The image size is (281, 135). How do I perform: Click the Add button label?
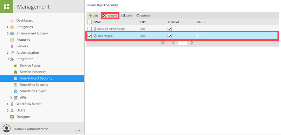pos(96,16)
